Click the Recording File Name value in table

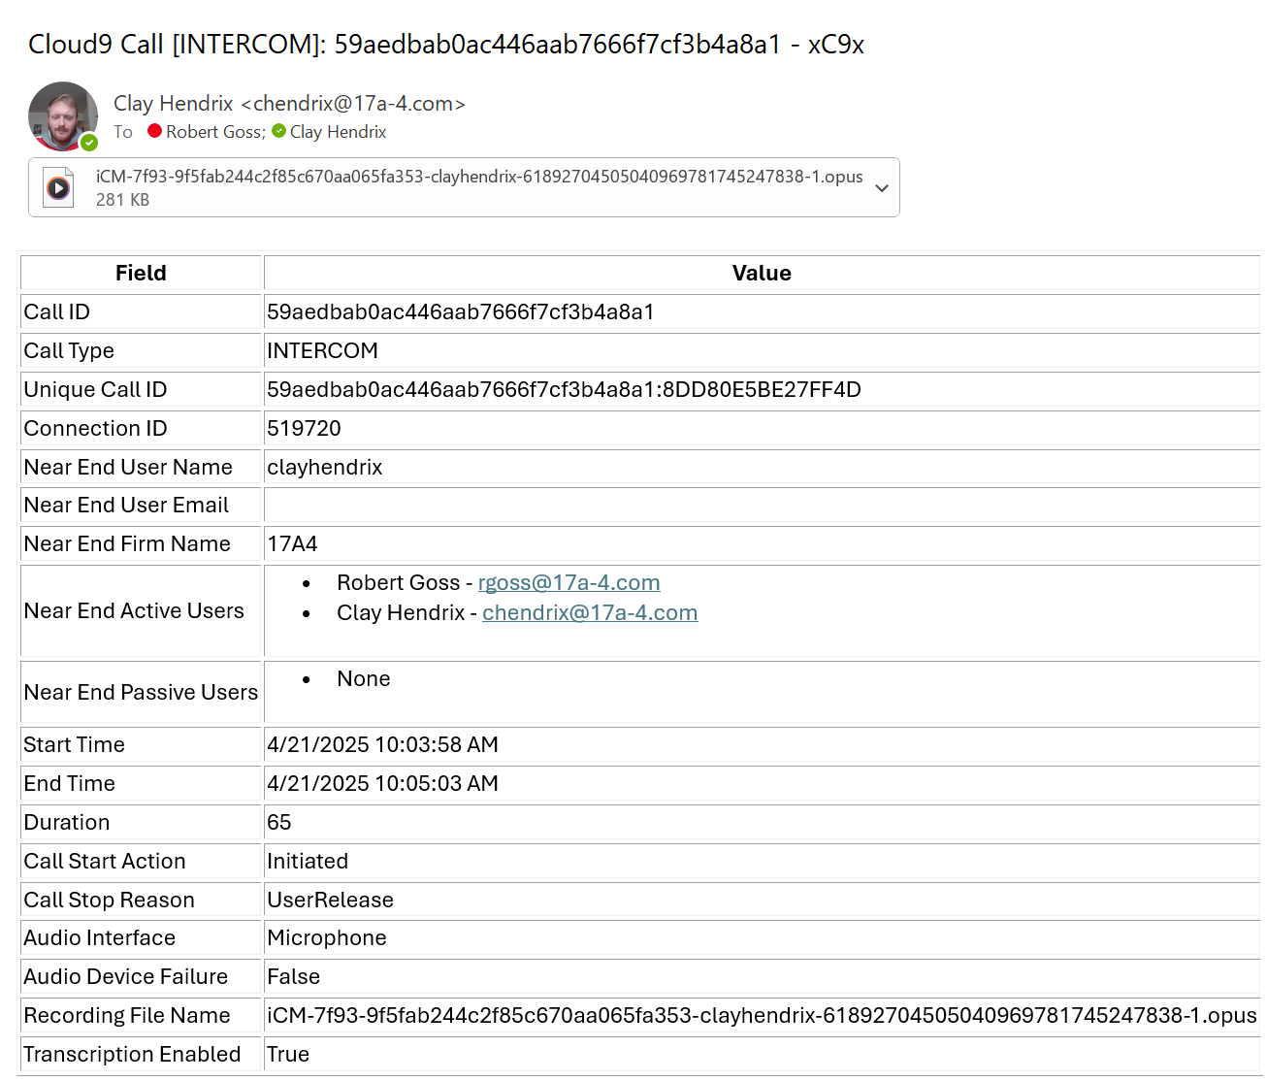pyautogui.click(x=762, y=1015)
